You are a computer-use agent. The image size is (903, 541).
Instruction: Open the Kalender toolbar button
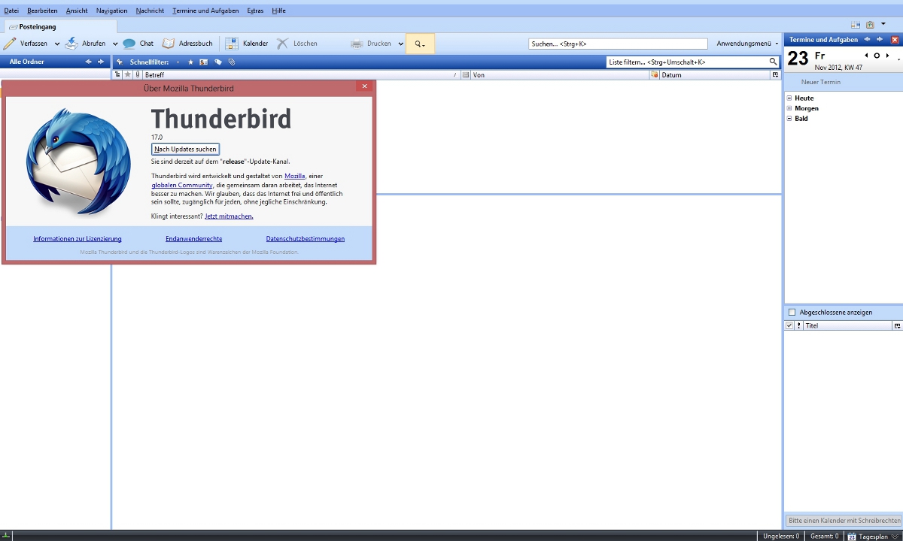click(247, 44)
